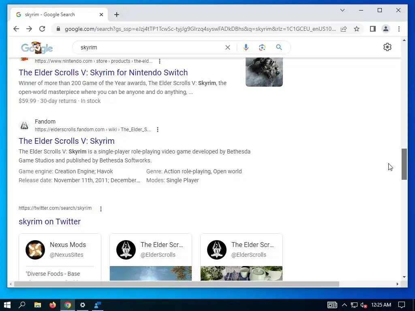Select the 'Genre: Action role-playing, Open world' text
The image size is (415, 311).
(194, 171)
